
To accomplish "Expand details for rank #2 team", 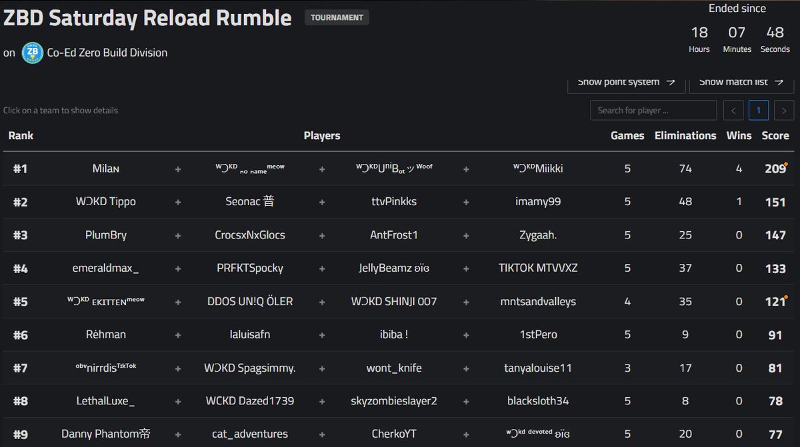I will pos(400,202).
